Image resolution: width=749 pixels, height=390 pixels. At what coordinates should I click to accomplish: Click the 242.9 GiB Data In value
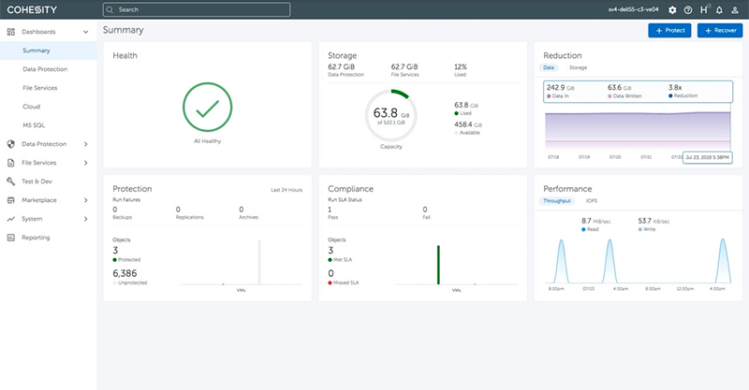(561, 87)
